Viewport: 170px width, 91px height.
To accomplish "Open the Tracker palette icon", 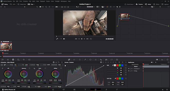I will coord(95,59).
